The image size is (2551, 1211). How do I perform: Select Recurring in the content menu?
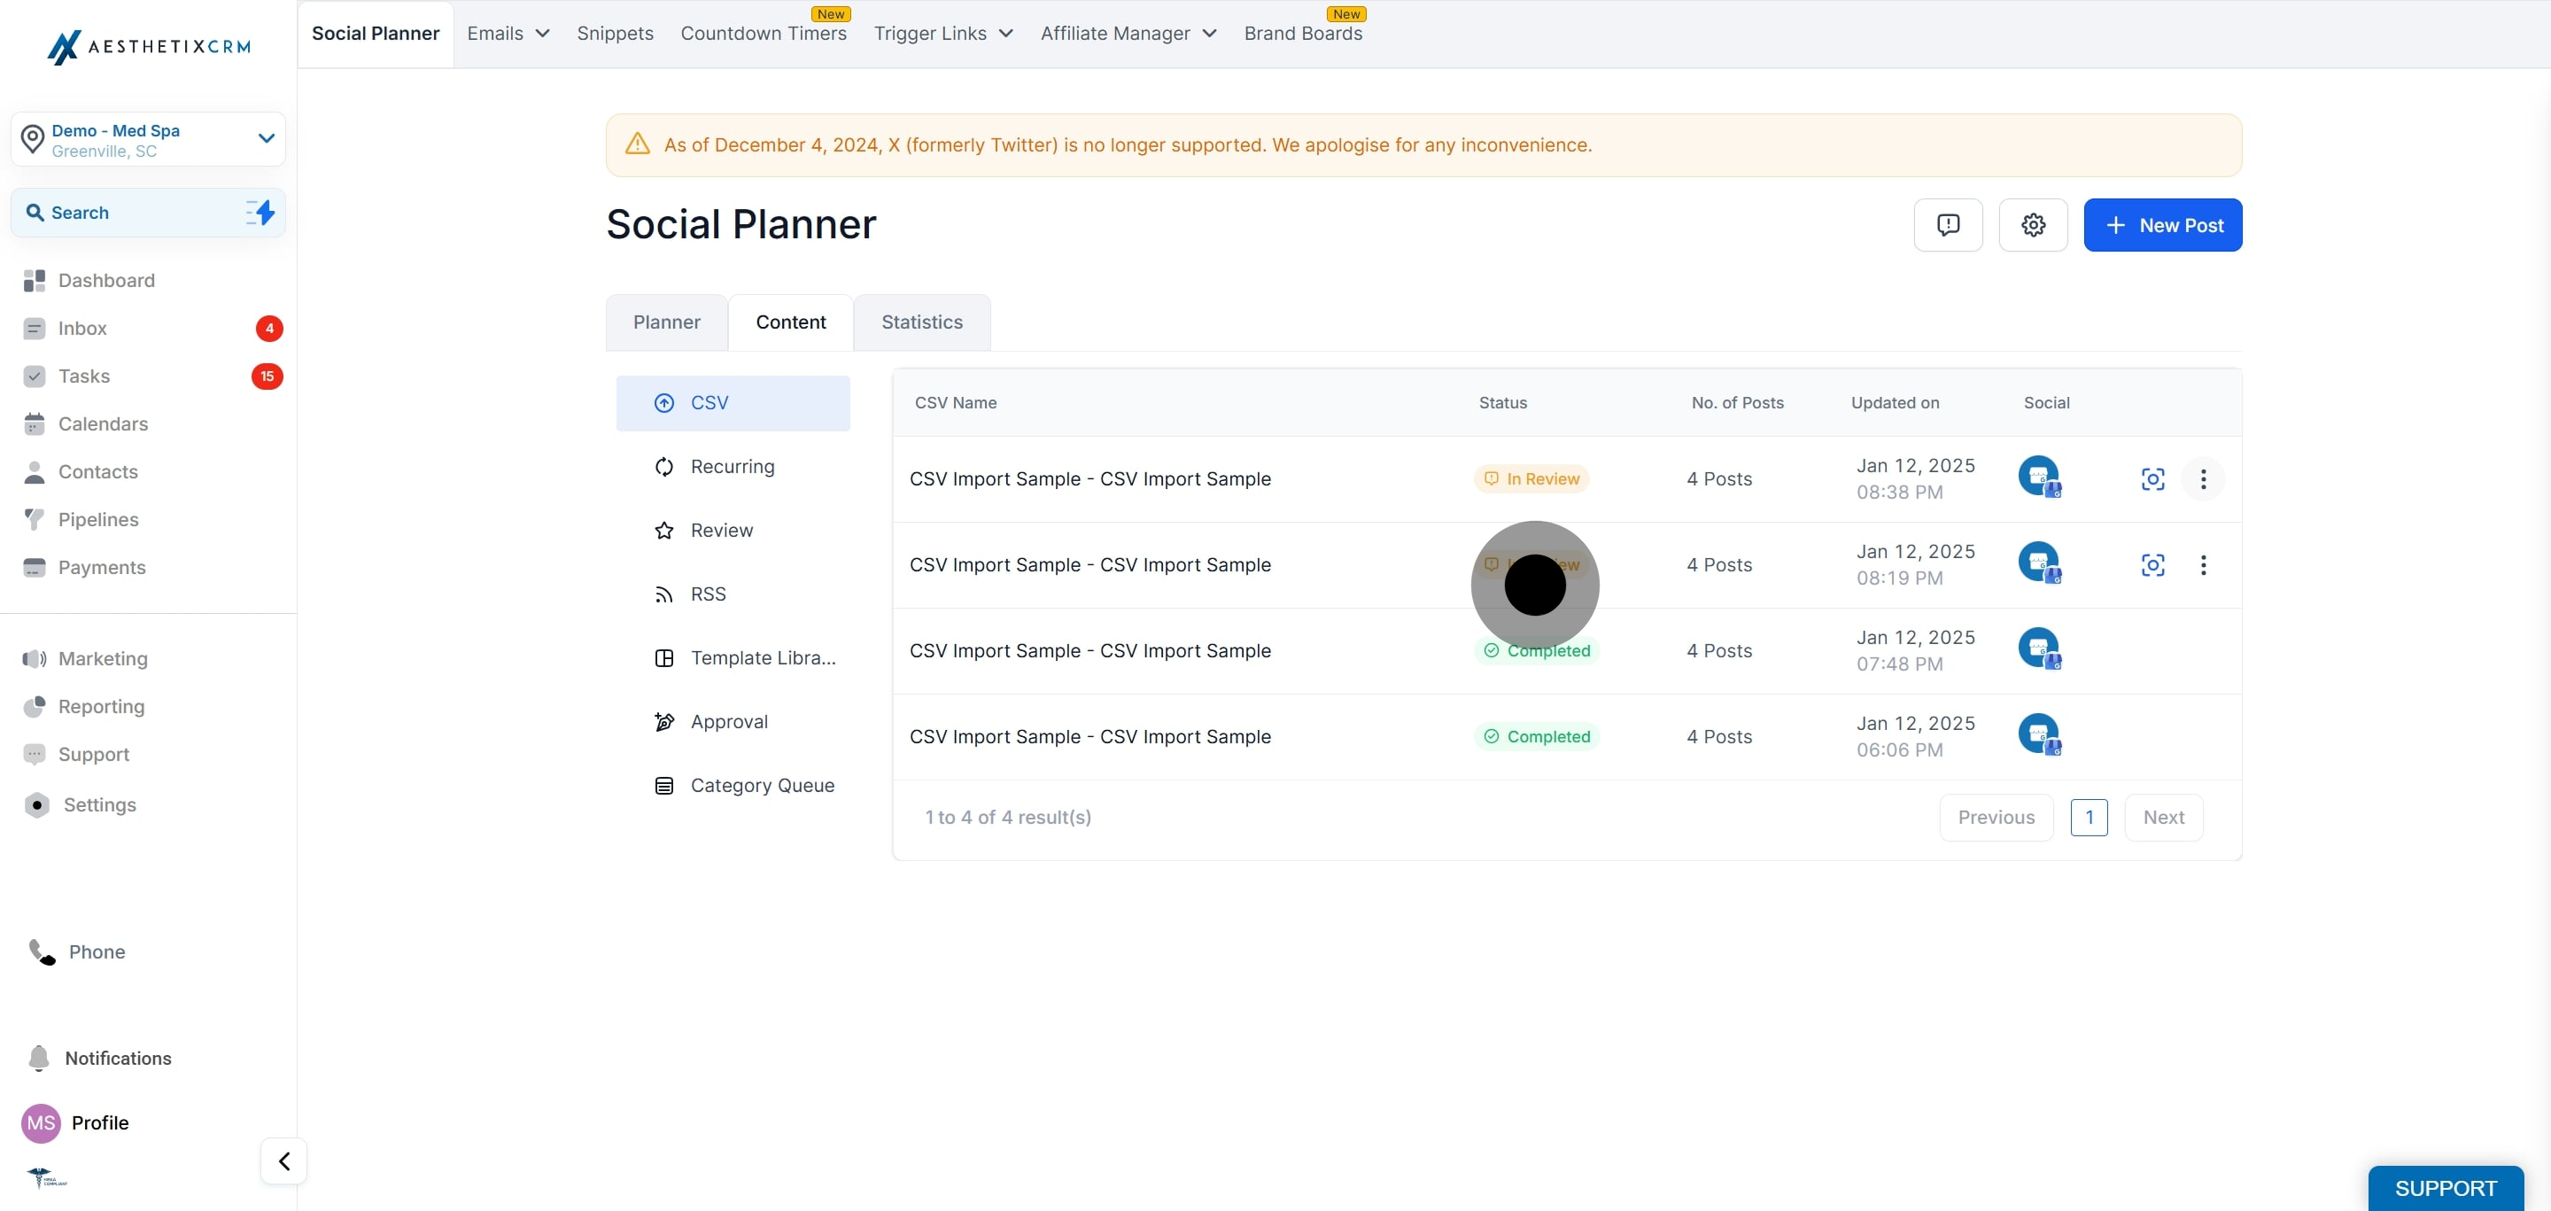point(733,466)
